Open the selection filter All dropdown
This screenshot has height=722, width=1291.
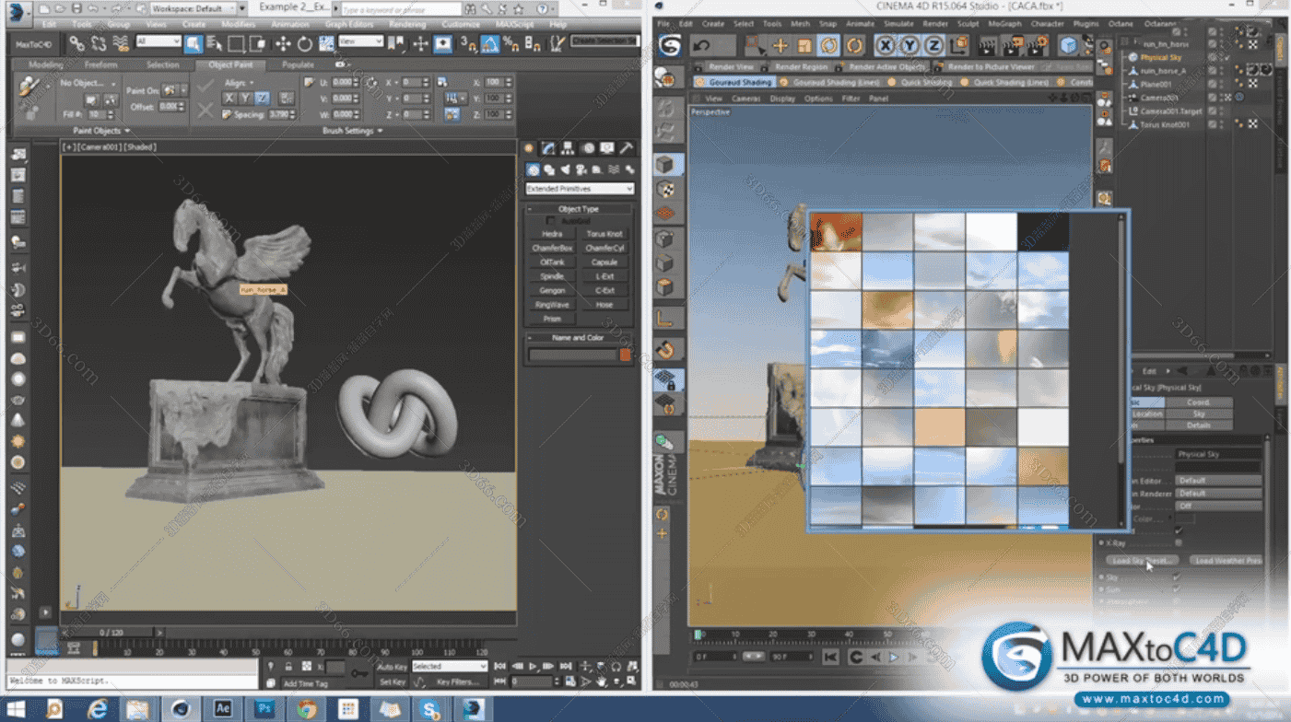[158, 41]
